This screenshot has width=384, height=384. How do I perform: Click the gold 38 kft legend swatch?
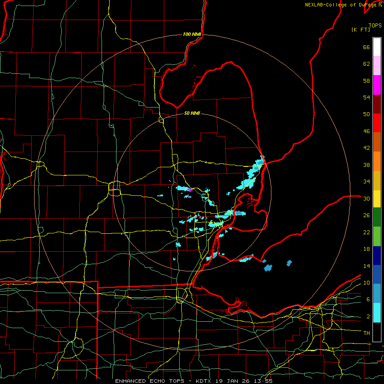point(377,180)
